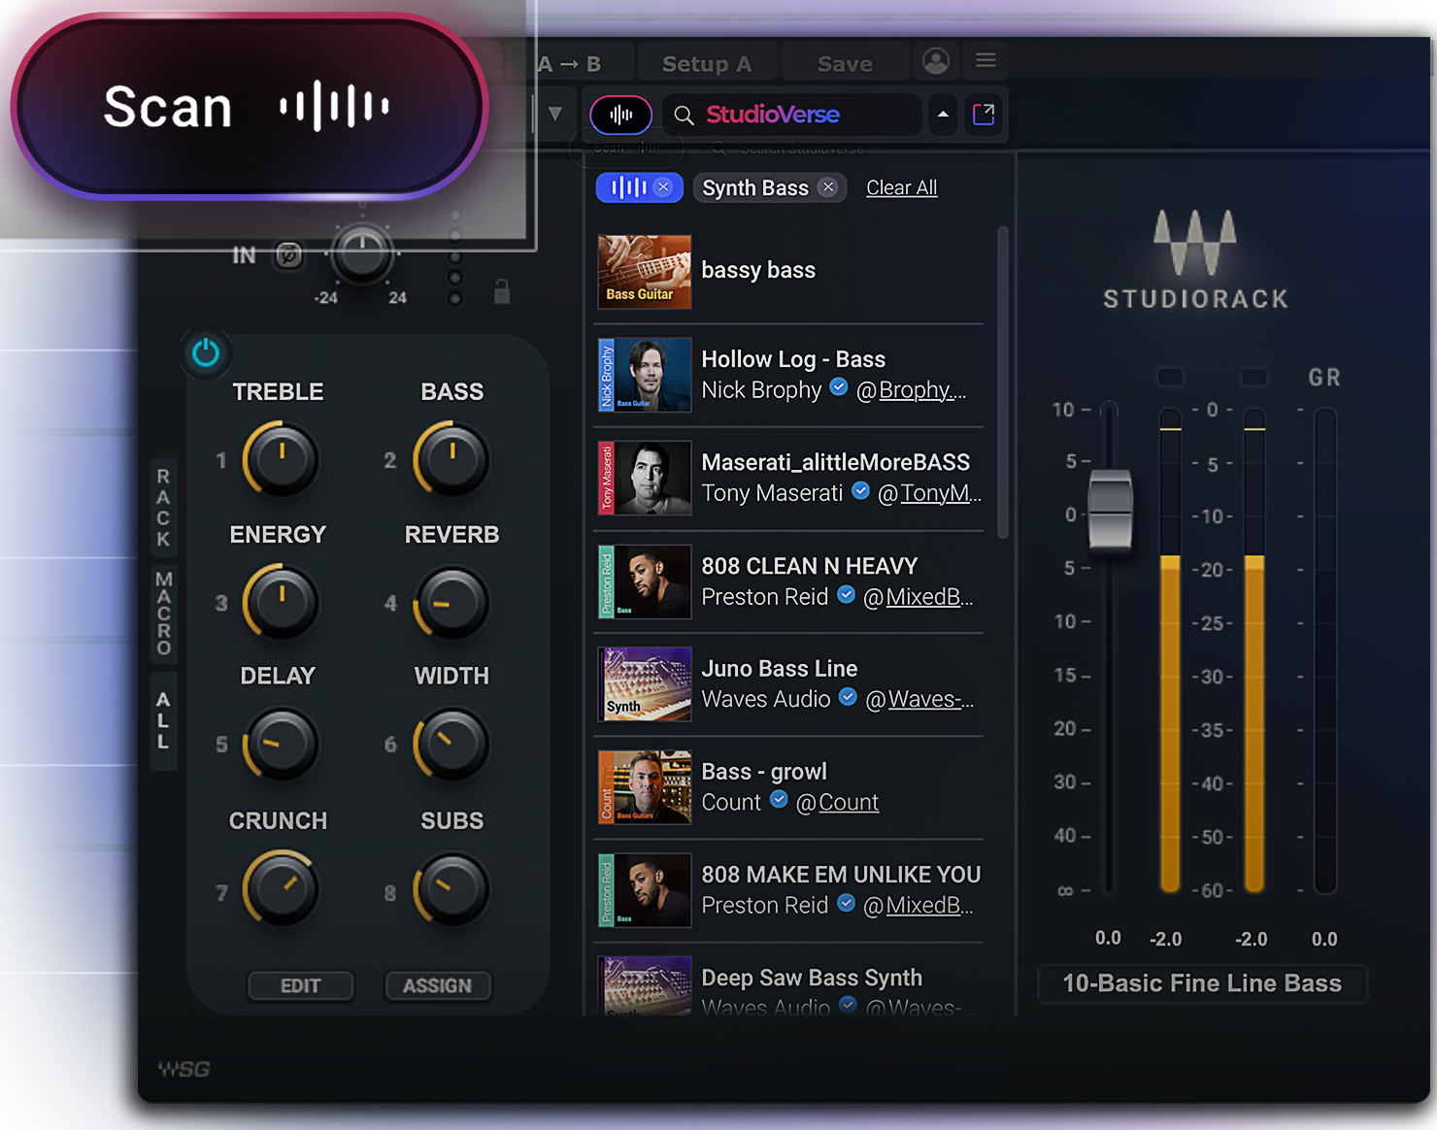Screen dimensions: 1437x1130
Task: Click the user account profile icon
Action: (936, 61)
